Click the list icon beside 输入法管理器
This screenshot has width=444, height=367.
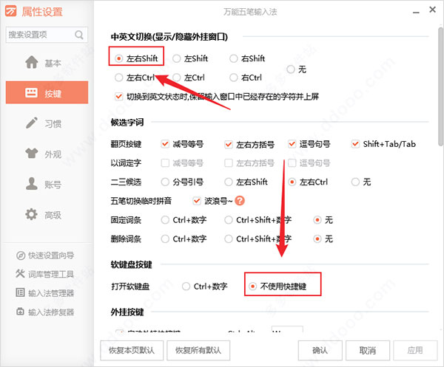(x=21, y=292)
